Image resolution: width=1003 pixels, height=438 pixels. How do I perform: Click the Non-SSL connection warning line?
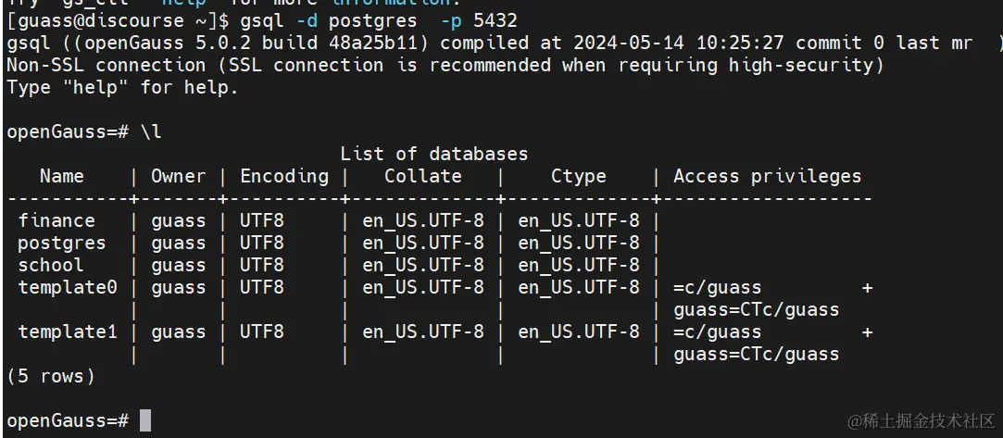[x=445, y=65]
